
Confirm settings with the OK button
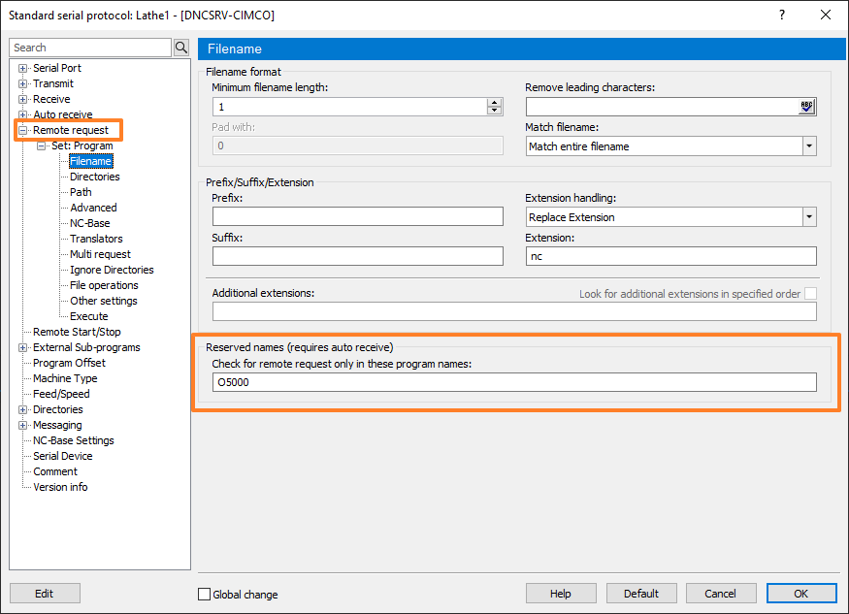pyautogui.click(x=800, y=594)
